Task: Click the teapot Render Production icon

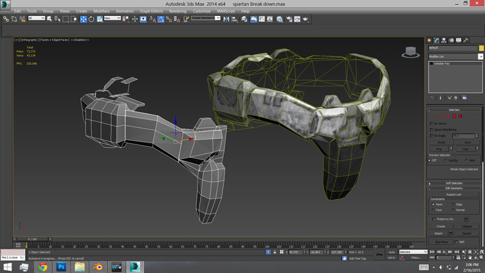Action: (306, 19)
